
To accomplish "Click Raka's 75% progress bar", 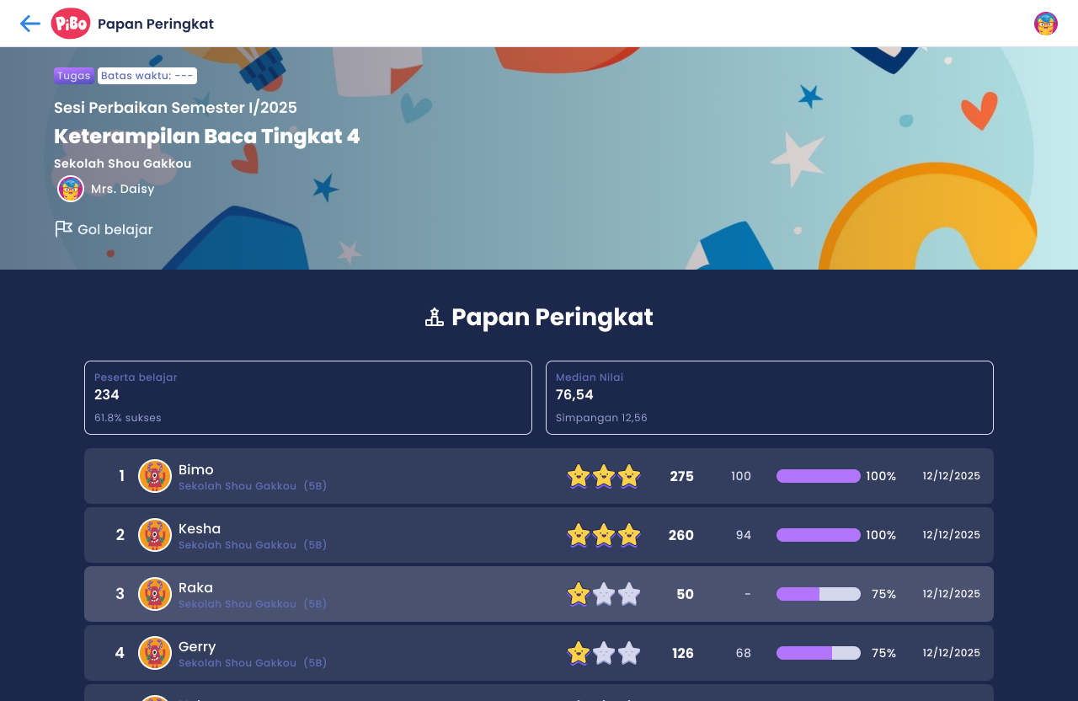I will pos(819,594).
